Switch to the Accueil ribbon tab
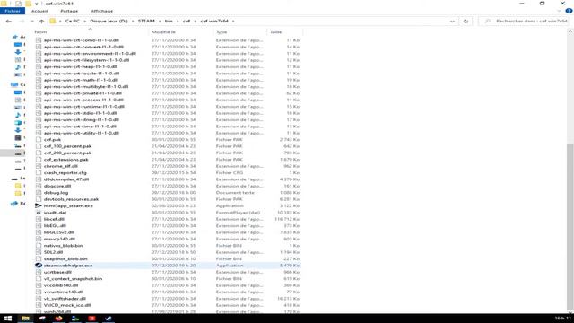 (x=39, y=11)
